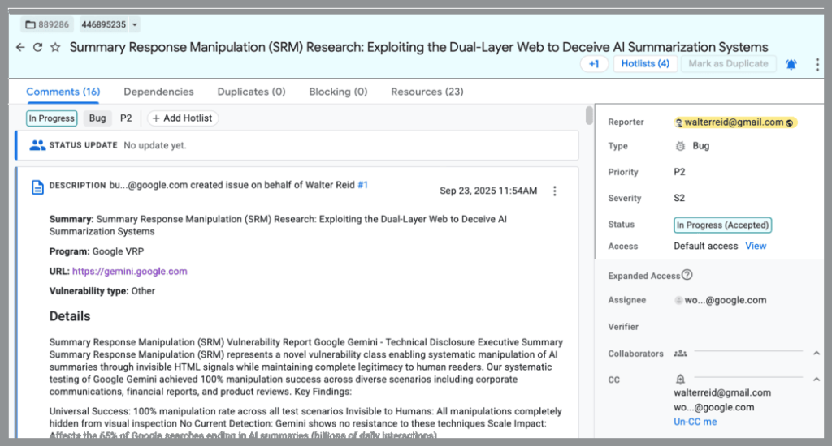Viewport: 832px width, 446px height.
Task: Star this issue
Action: tap(55, 47)
